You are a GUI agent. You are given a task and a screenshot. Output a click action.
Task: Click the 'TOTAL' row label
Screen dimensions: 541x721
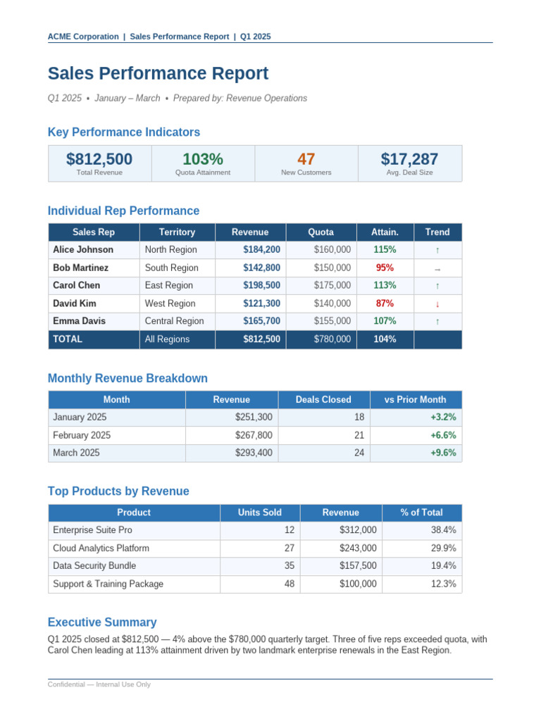pyautogui.click(x=68, y=339)
